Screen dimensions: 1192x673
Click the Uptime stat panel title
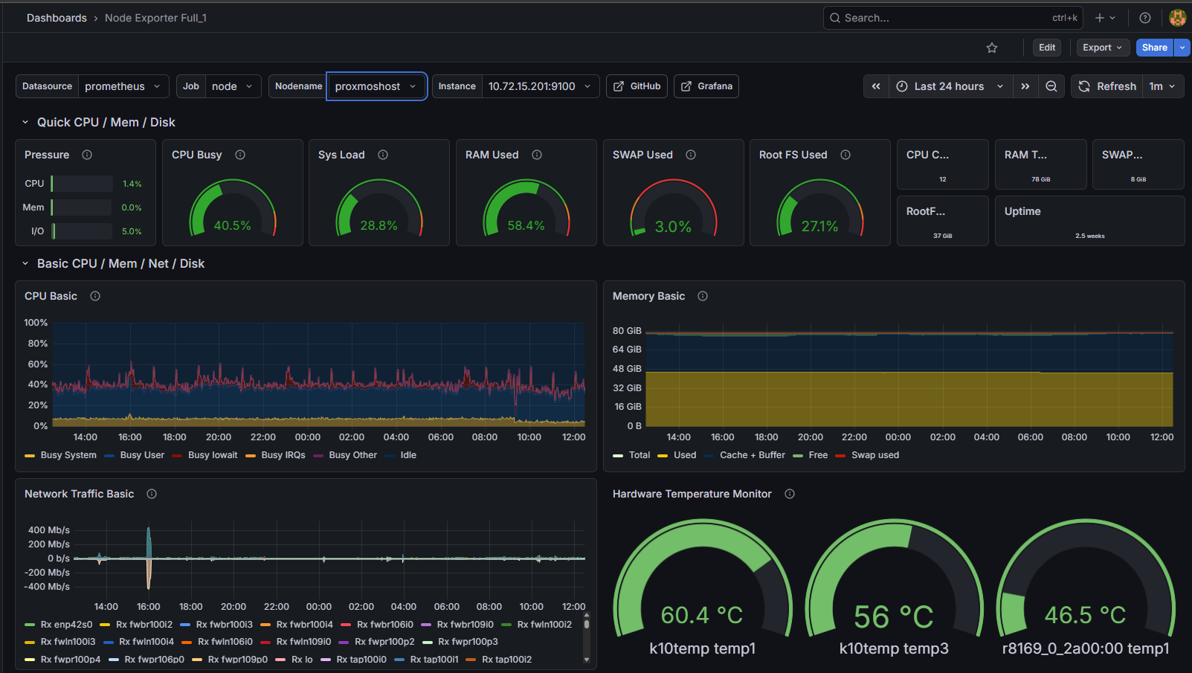1022,211
